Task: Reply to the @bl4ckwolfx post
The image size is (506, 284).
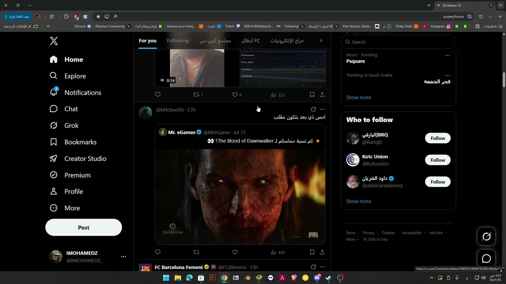Action: pos(158,252)
